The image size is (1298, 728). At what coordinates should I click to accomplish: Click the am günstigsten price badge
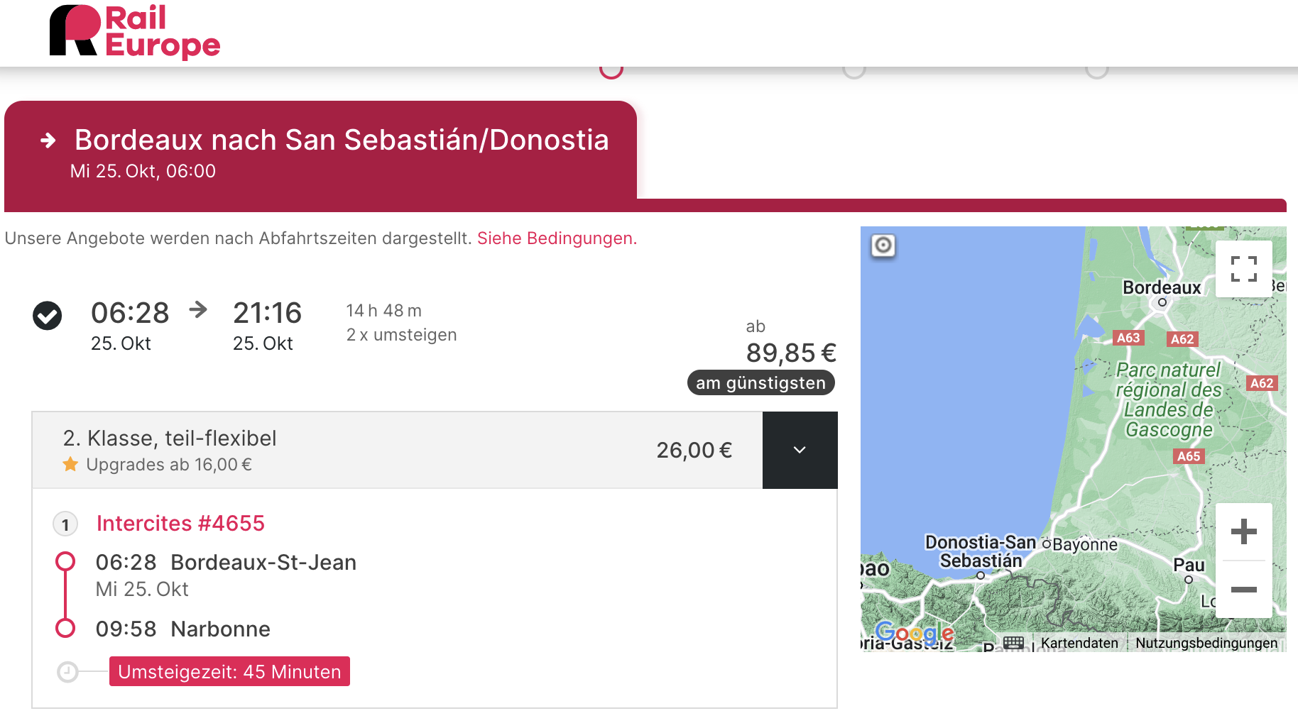coord(760,383)
